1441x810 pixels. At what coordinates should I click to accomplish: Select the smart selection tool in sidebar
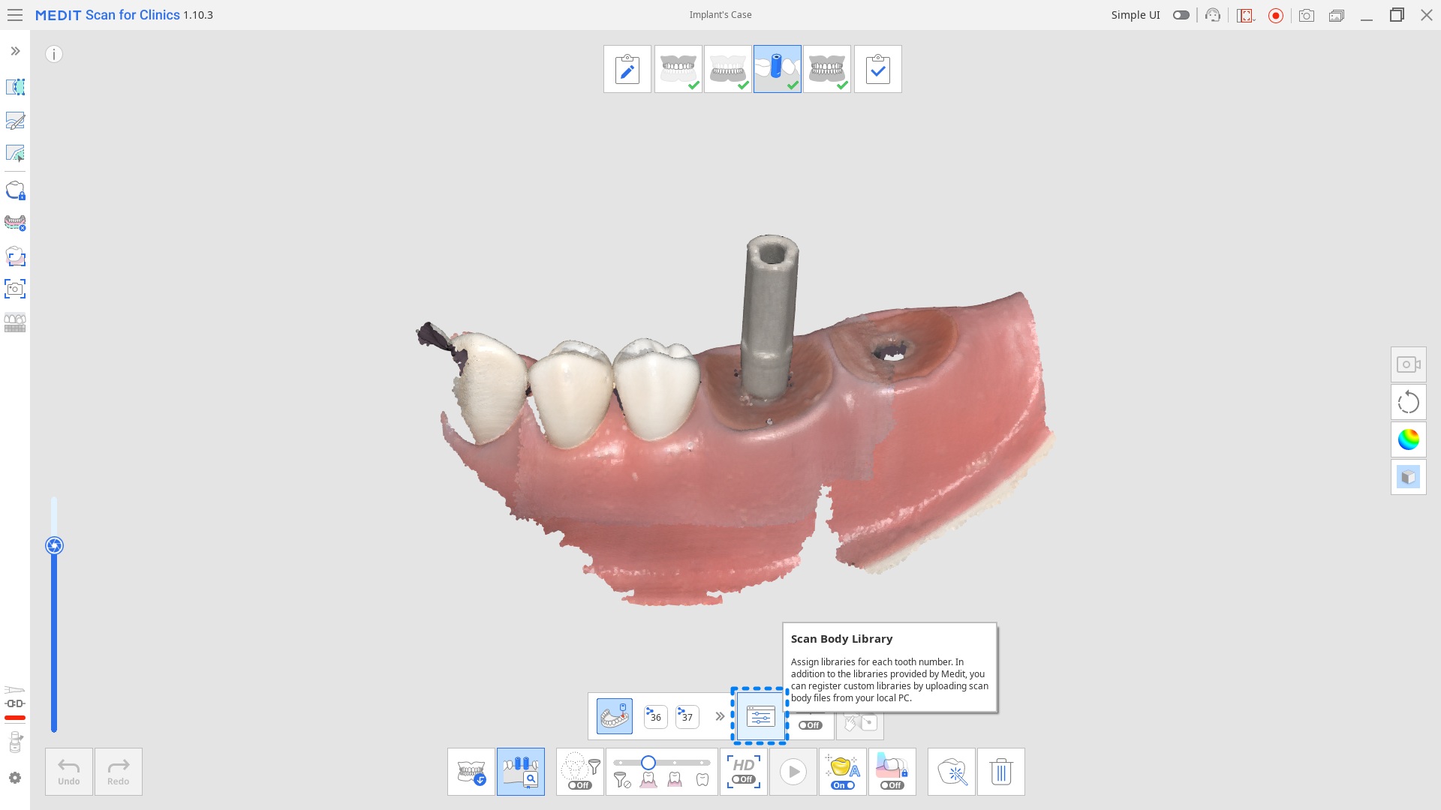click(15, 153)
